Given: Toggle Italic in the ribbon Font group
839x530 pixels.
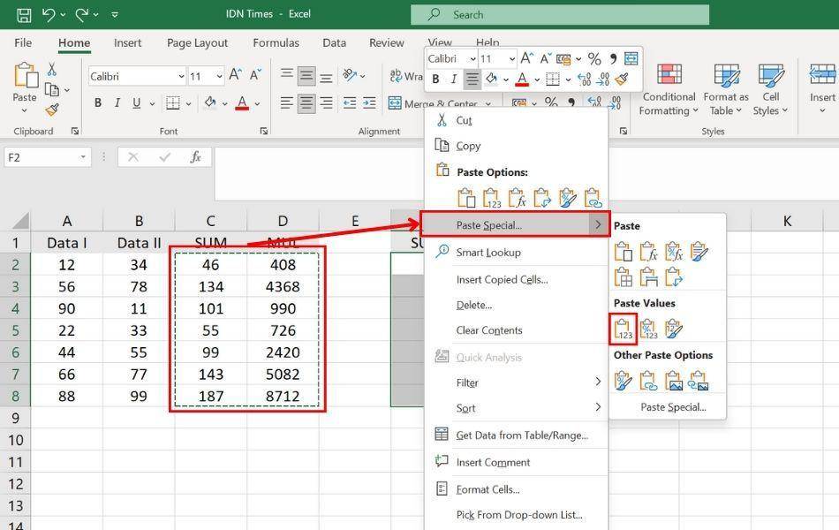Looking at the screenshot, I should (x=117, y=102).
